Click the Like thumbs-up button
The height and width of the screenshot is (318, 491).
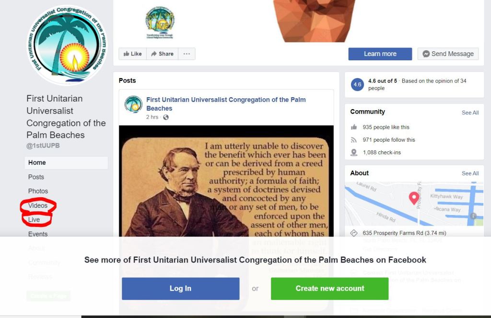(132, 54)
